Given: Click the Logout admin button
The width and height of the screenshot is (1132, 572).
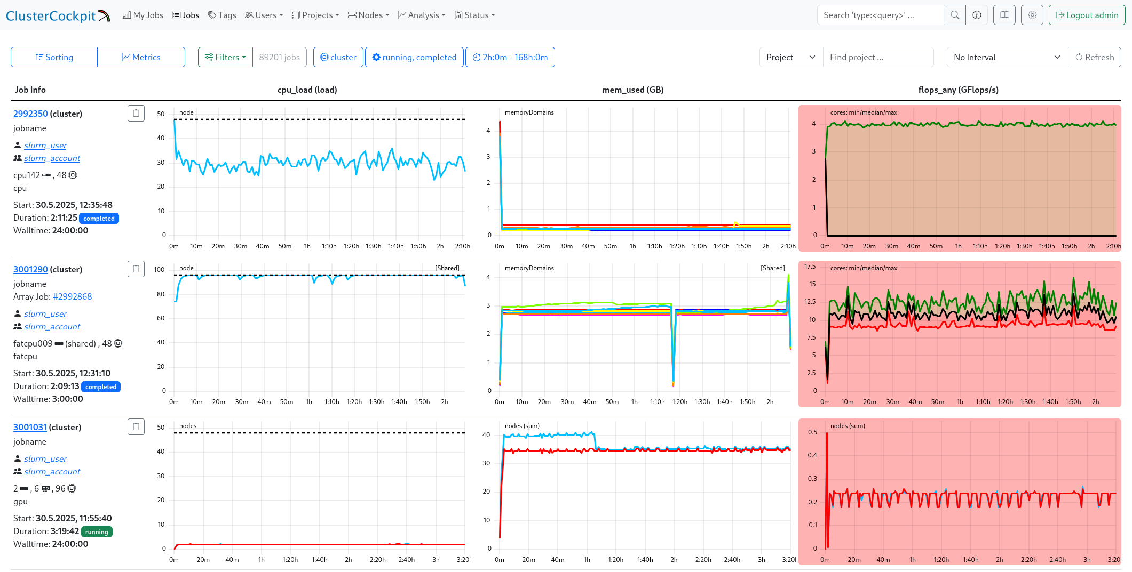Looking at the screenshot, I should (x=1087, y=15).
